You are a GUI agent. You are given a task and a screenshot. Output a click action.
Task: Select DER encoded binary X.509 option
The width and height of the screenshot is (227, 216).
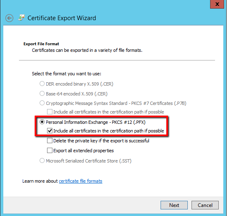point(42,84)
